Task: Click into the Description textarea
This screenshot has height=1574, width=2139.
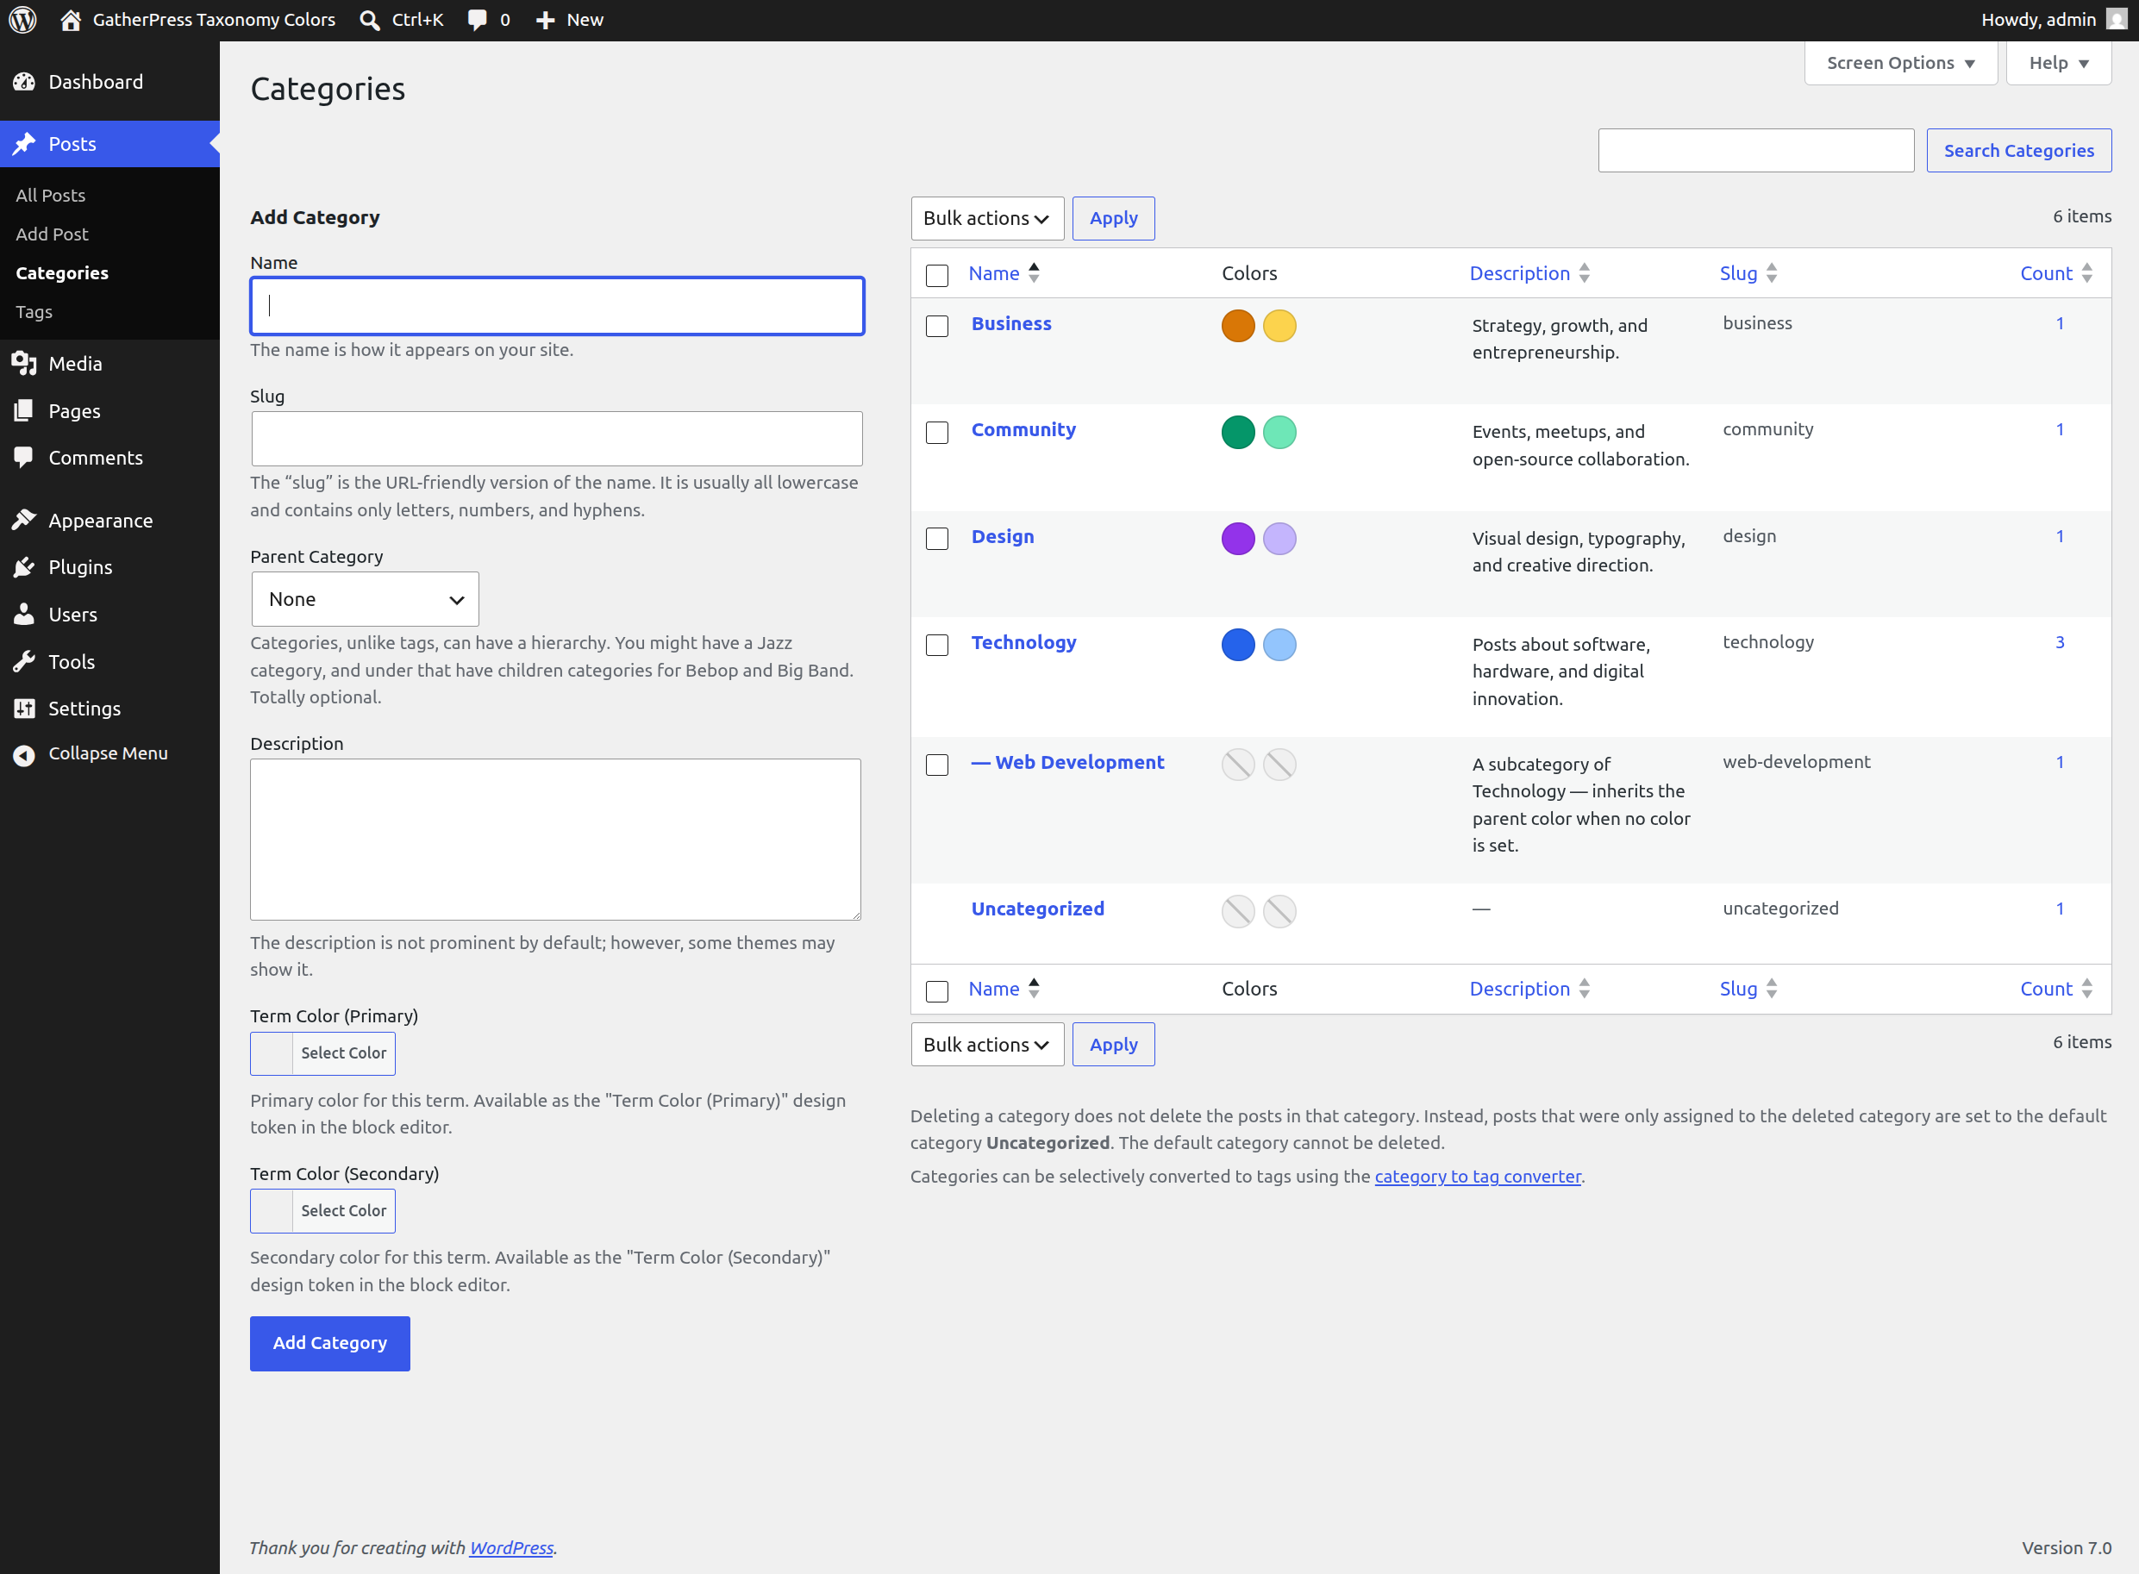Action: click(x=555, y=840)
